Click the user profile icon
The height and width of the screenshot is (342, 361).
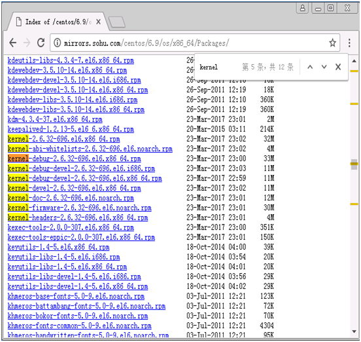coord(303,9)
